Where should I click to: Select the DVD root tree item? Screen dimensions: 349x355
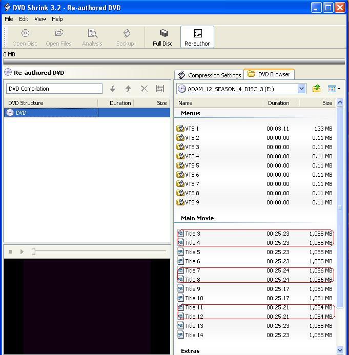pos(87,113)
